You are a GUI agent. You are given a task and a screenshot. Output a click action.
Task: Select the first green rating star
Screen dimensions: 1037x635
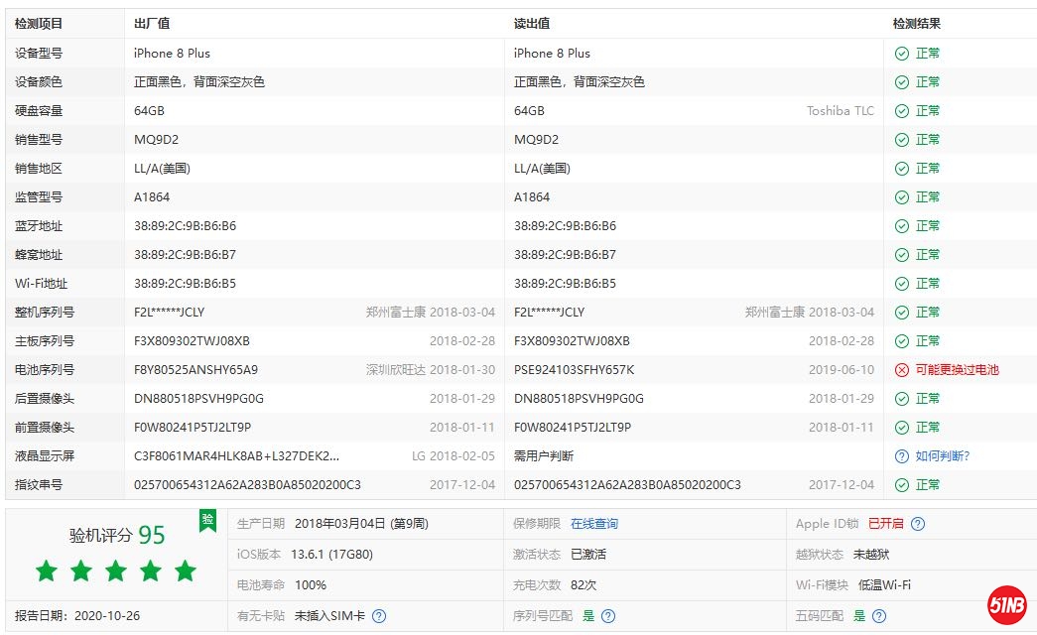coord(47,571)
